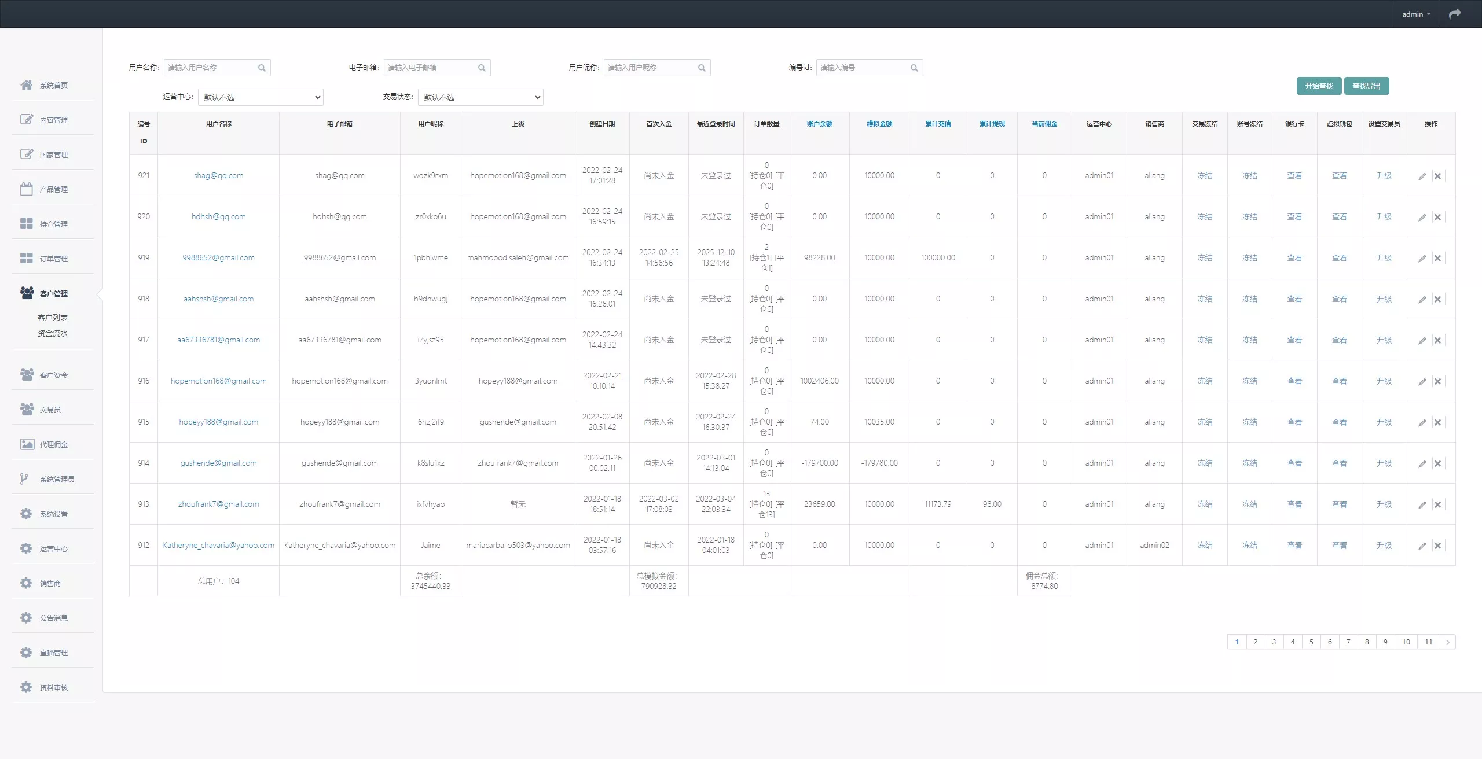Viewport: 1482px width, 759px height.
Task: Open the operation center dropdown
Action: click(x=261, y=97)
